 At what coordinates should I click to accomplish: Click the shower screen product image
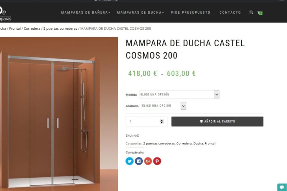[59, 114]
